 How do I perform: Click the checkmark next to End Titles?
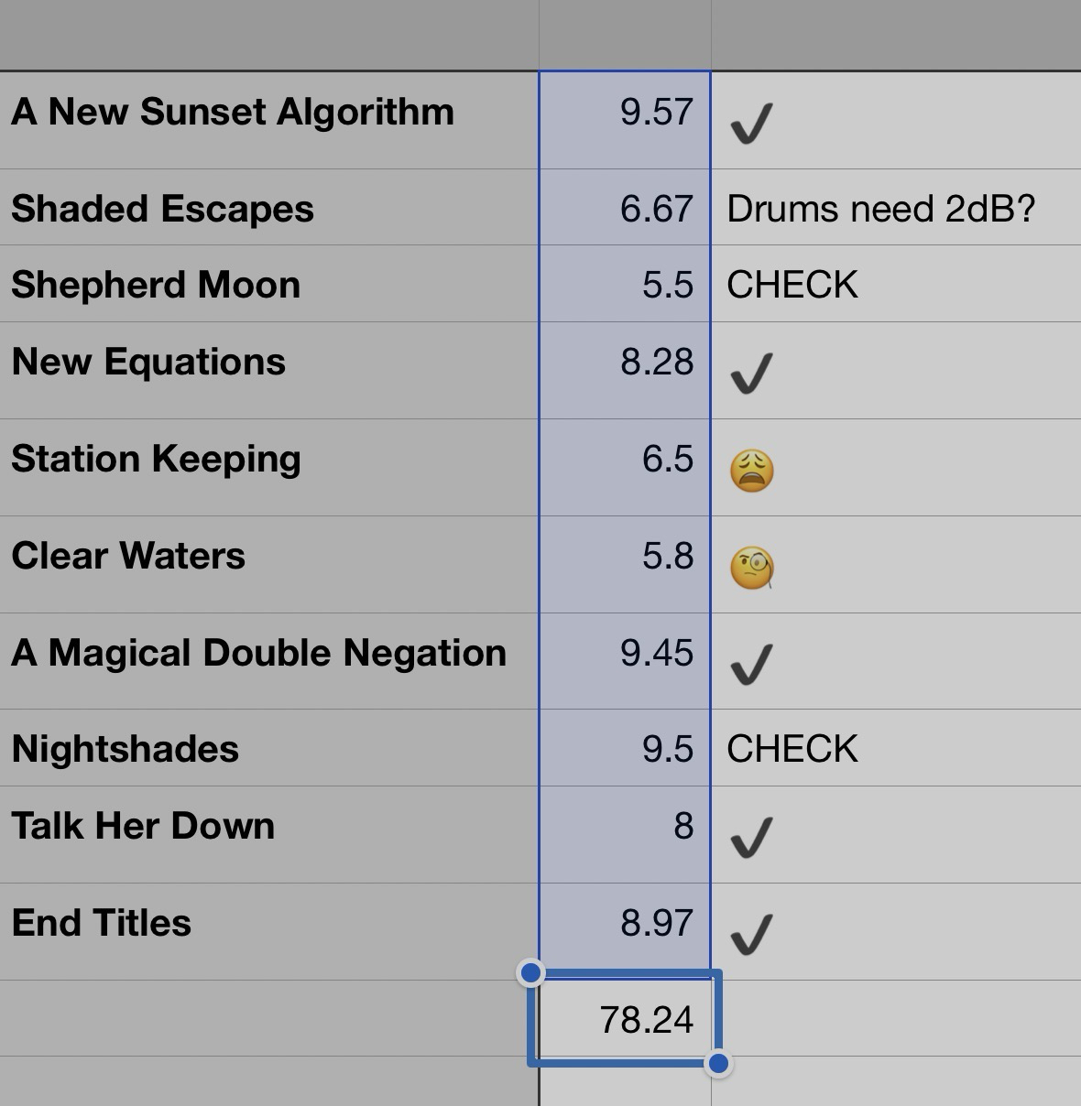pos(751,934)
